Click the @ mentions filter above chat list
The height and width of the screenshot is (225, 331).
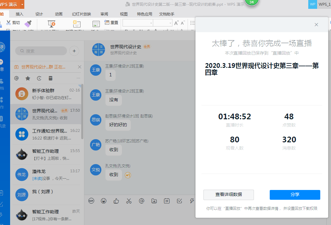pyautogui.click(x=16, y=78)
